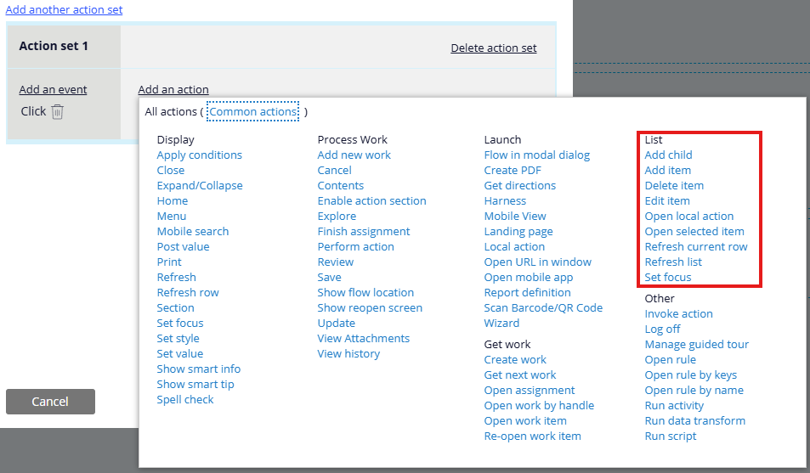Select 'Add new work' under Process Work
Image resolution: width=810 pixels, height=473 pixels.
354,155
